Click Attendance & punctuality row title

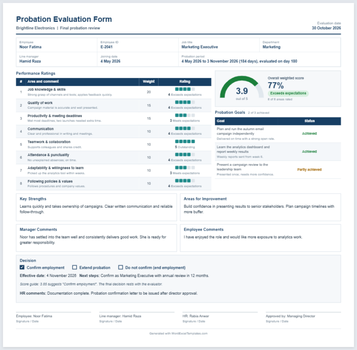point(48,155)
